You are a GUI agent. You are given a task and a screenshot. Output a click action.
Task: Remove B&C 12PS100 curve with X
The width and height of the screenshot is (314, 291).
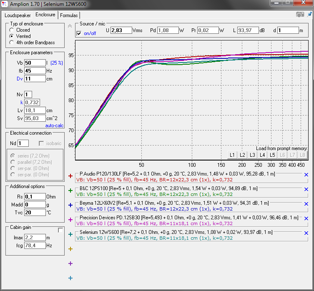coord(306,189)
